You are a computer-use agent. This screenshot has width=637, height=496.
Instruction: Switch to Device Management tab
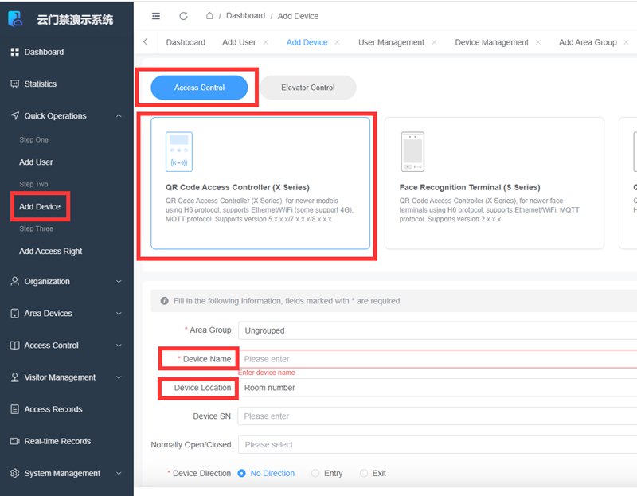pos(491,42)
